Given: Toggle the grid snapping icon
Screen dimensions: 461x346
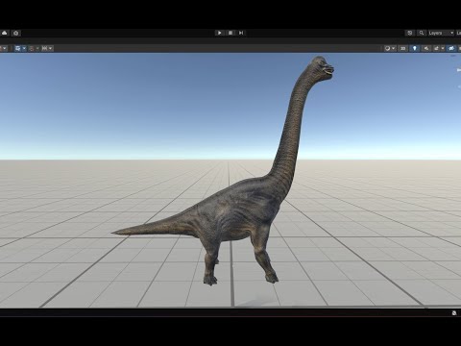Looking at the screenshot, I should (x=32, y=48).
